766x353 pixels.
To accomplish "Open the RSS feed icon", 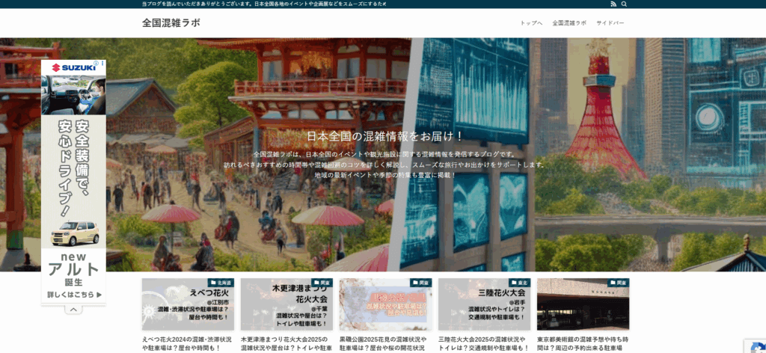I will pyautogui.click(x=613, y=4).
